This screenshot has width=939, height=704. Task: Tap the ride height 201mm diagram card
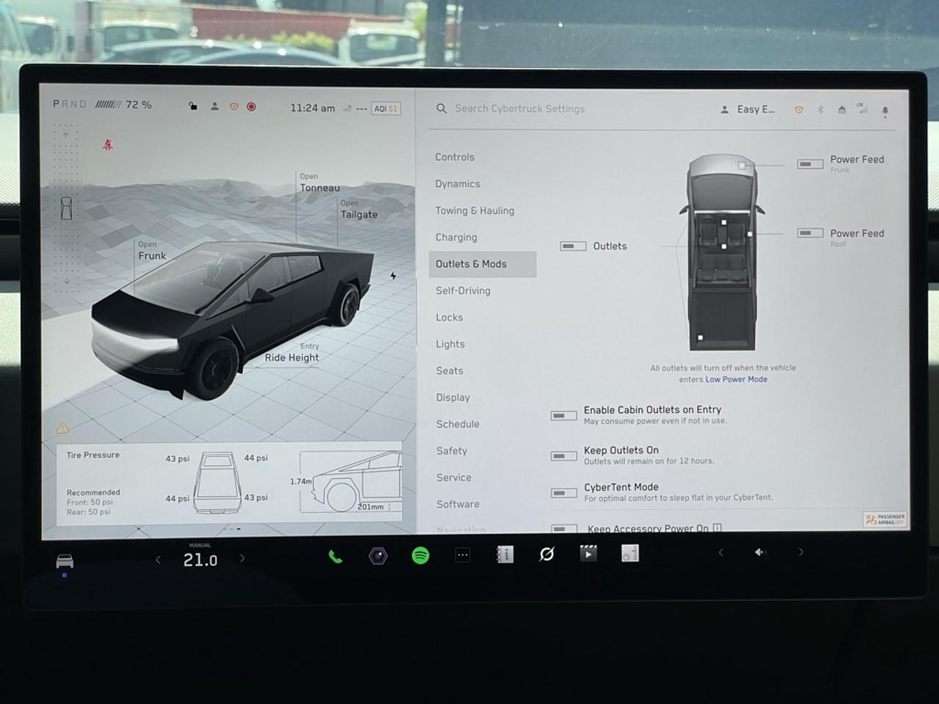pos(346,481)
